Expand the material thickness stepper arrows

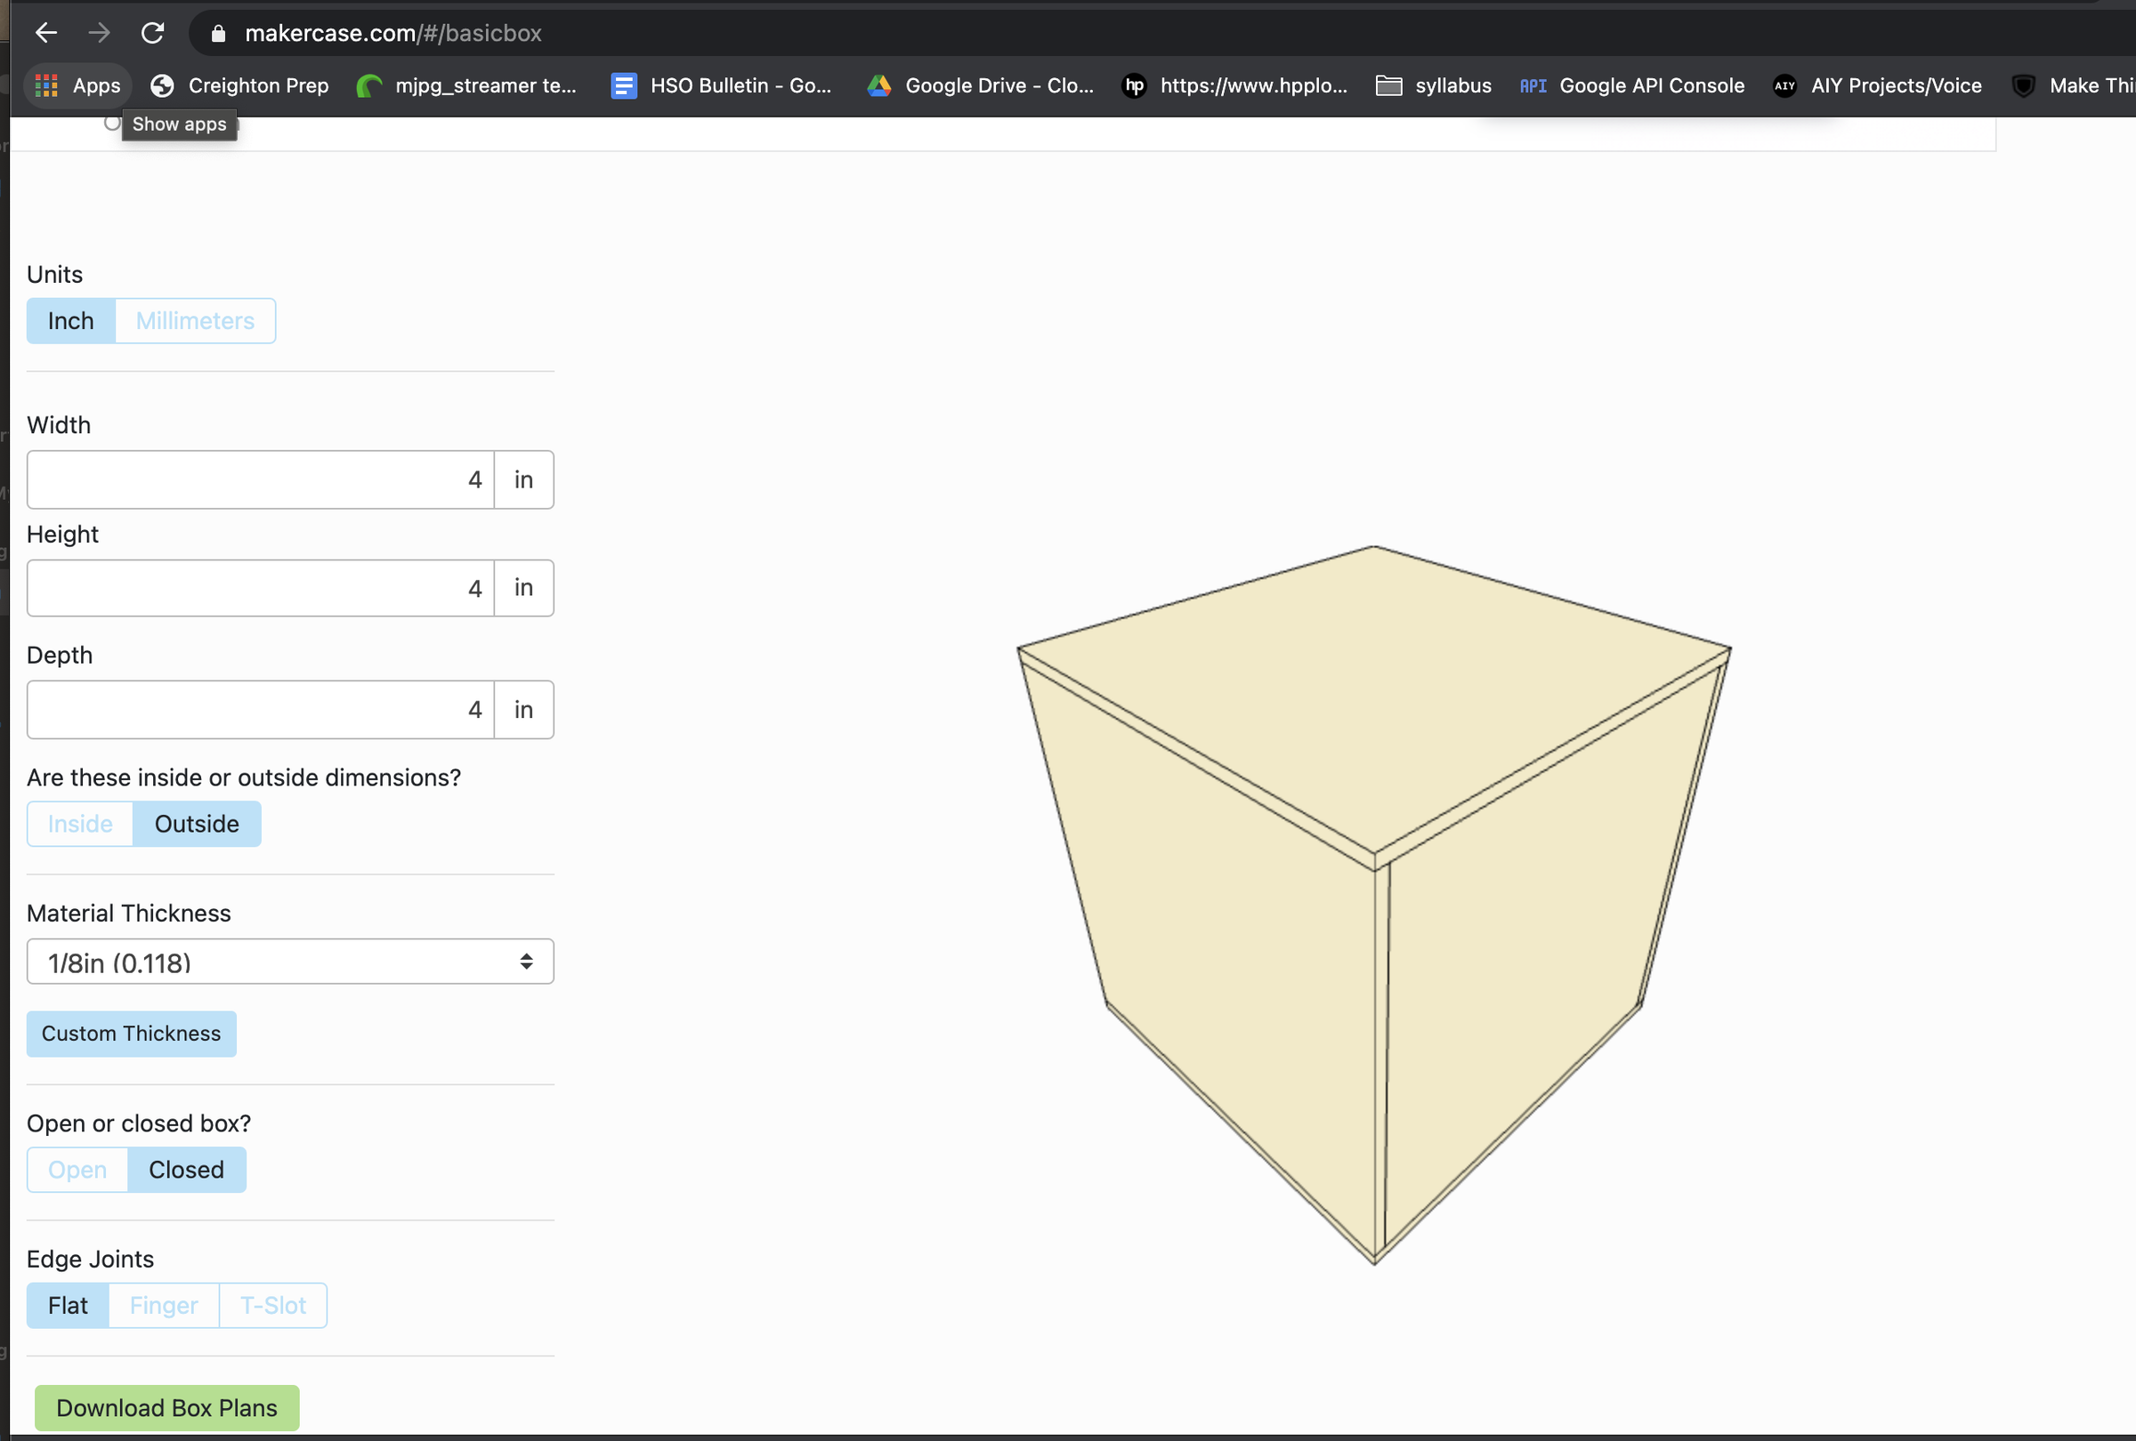527,962
